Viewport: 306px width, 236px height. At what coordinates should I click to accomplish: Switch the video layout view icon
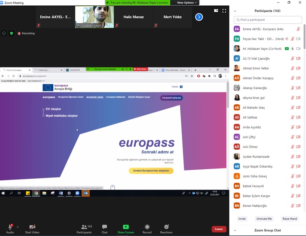point(216,11)
